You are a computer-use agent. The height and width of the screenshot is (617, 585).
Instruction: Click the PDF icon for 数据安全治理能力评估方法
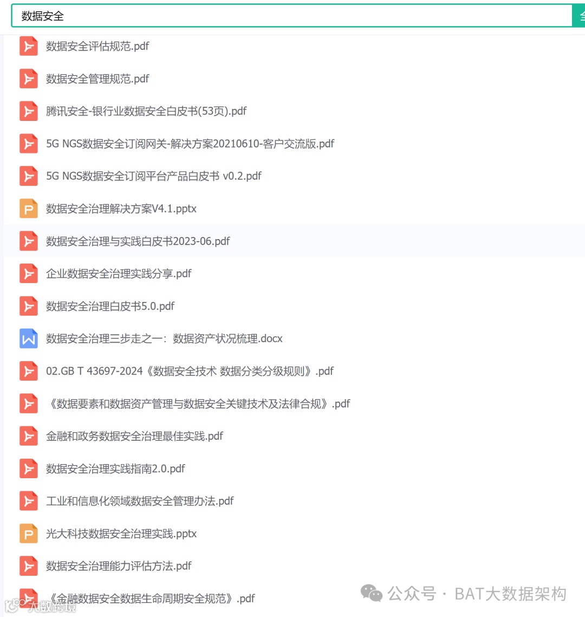point(29,566)
